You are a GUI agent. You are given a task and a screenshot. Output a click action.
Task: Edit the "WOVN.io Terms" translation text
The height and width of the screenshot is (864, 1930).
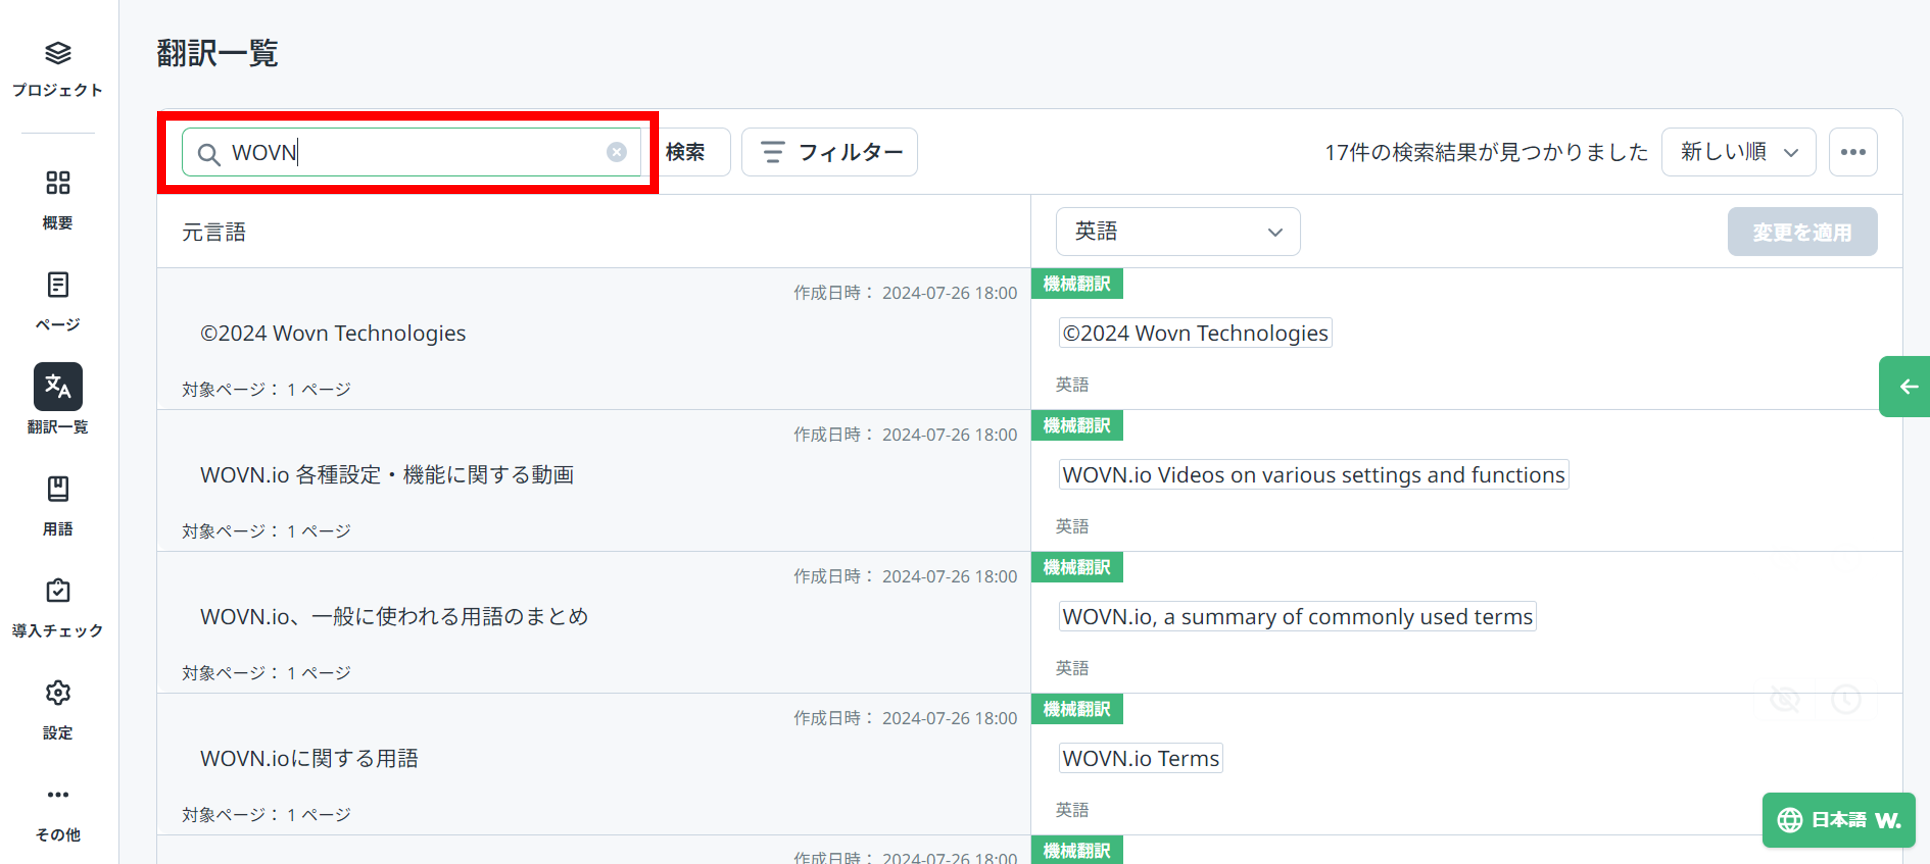pyautogui.click(x=1140, y=758)
